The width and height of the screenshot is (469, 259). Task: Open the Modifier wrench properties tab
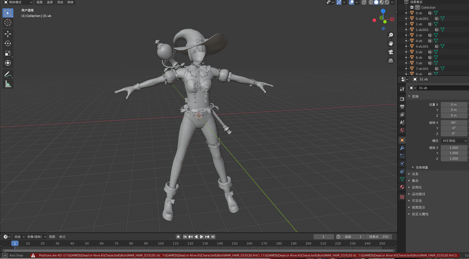(x=402, y=148)
